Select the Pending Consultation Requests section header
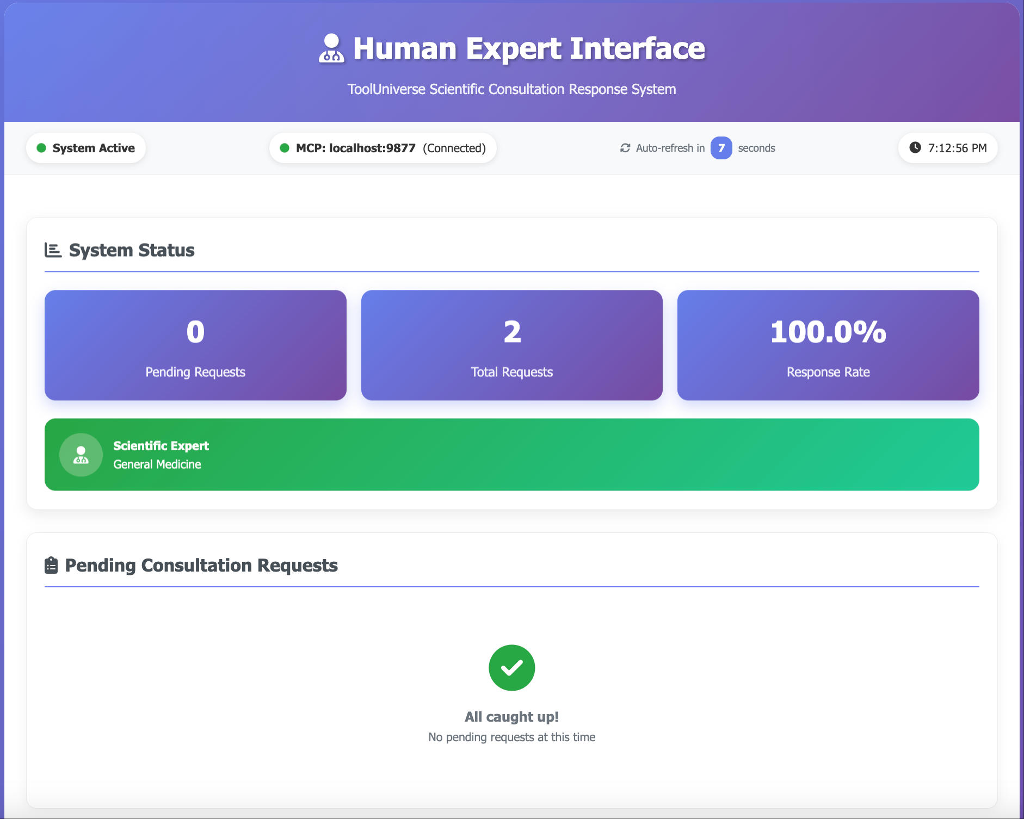 tap(201, 566)
